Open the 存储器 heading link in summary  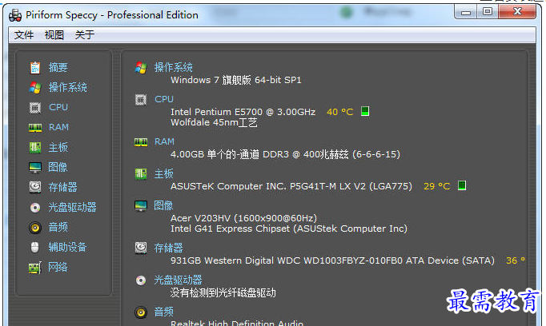tap(169, 248)
